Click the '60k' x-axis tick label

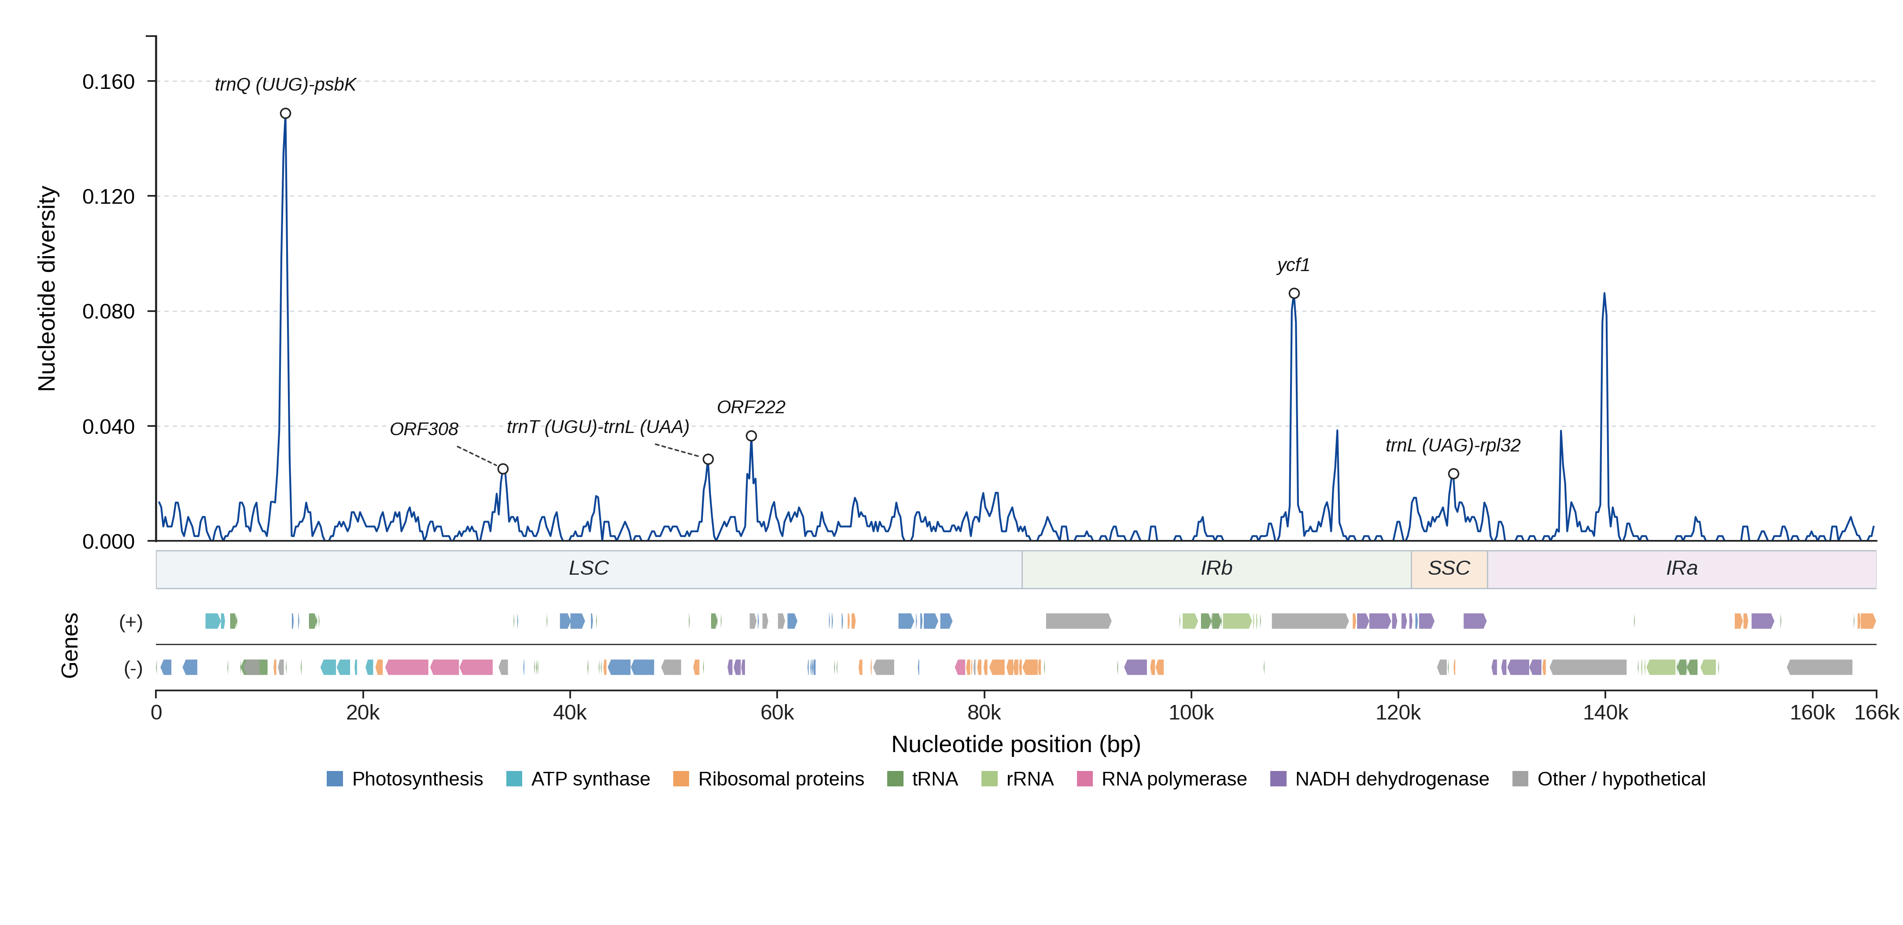[777, 713]
